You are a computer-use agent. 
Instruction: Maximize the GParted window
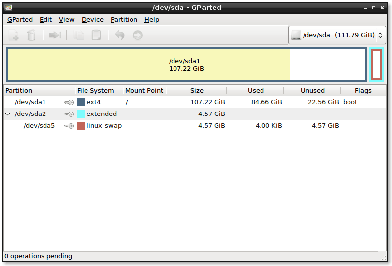tap(374, 8)
